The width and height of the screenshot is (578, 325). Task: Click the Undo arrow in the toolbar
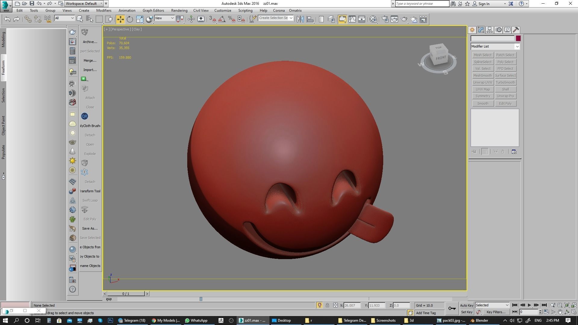pos(7,19)
